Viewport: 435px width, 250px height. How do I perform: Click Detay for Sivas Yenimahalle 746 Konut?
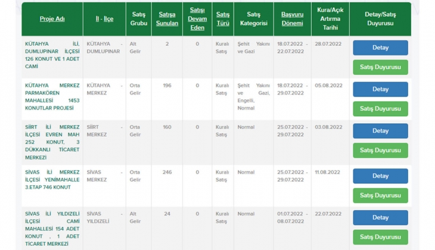380,176
